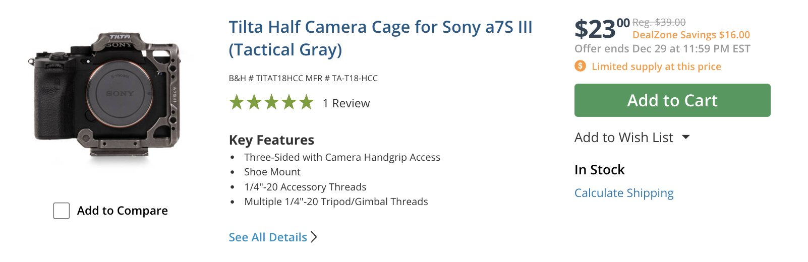Viewport: 808px width, 262px height.
Task: Open the See All Details link
Action: [x=268, y=237]
